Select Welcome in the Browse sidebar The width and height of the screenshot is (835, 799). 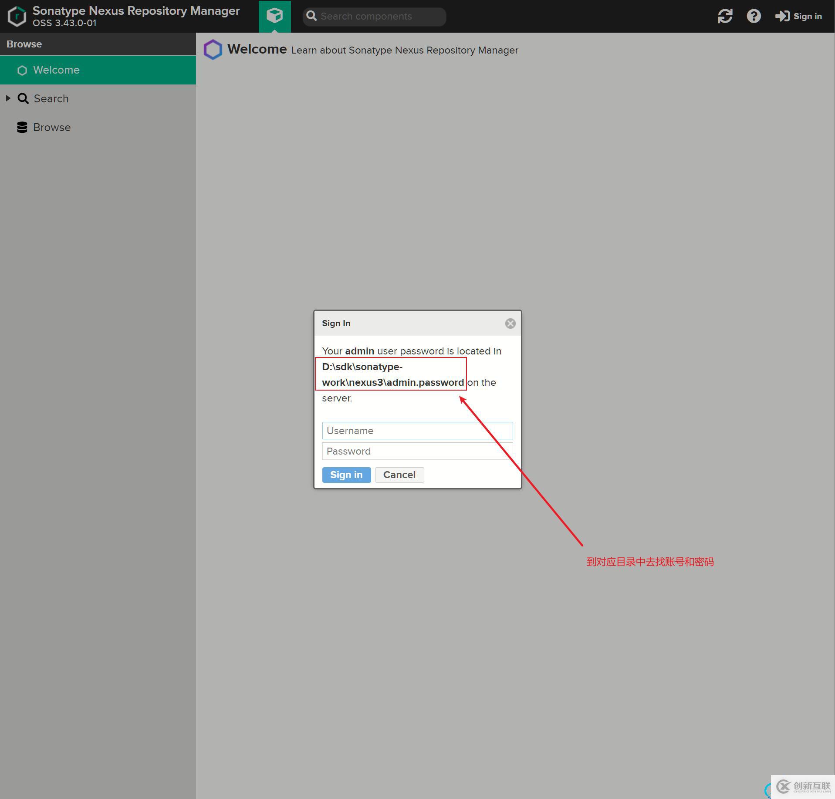pos(98,70)
